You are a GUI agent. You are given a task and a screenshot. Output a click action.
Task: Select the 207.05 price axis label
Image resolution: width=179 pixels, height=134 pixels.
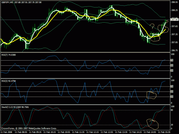[x=174, y=42]
